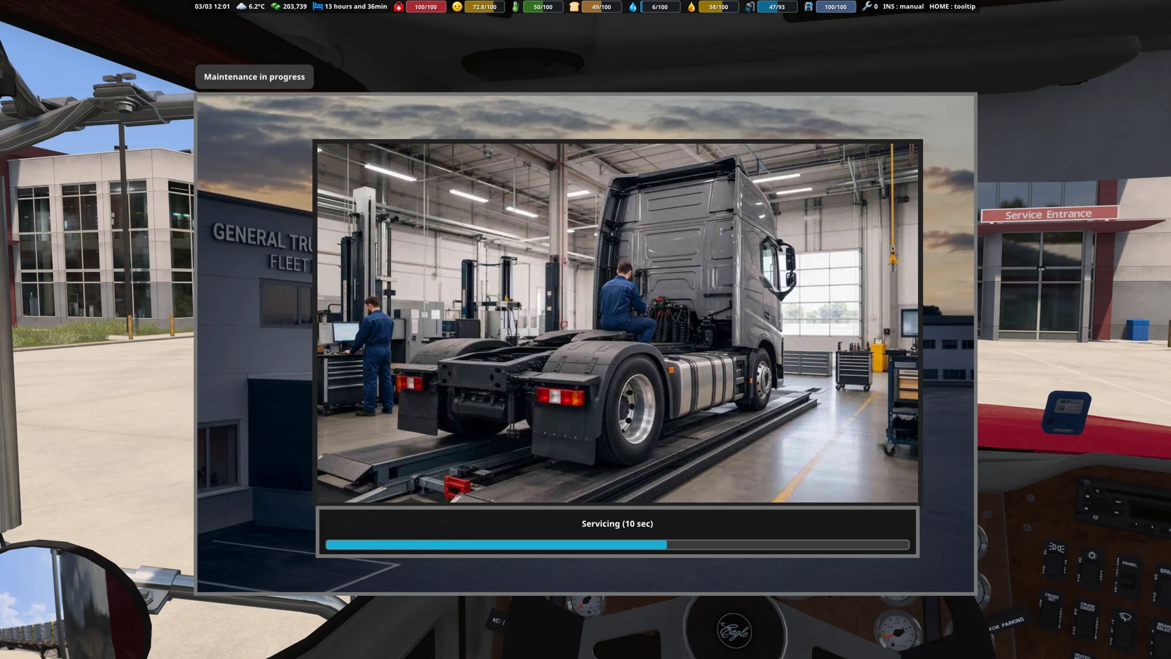Click the '203,739' money amount

[295, 7]
